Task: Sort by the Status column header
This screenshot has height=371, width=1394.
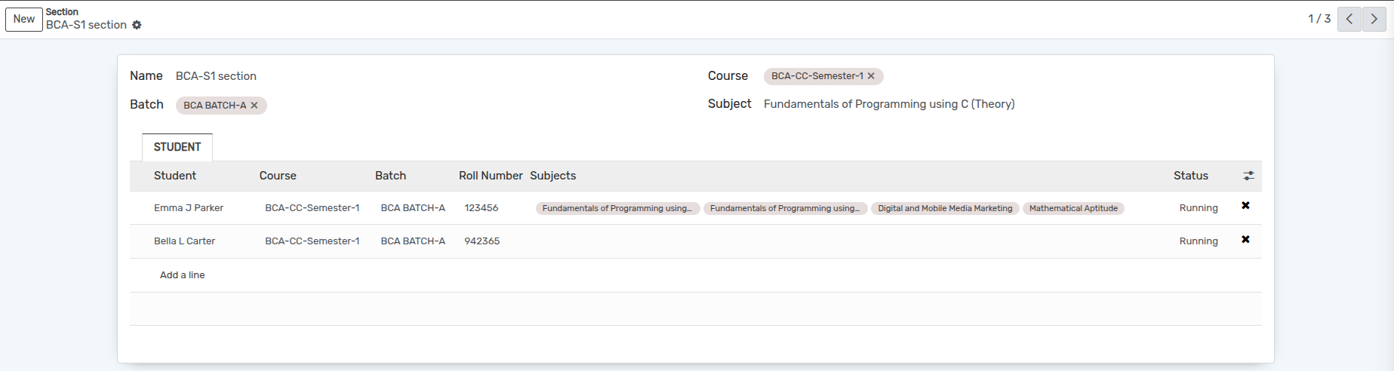Action: point(1190,176)
